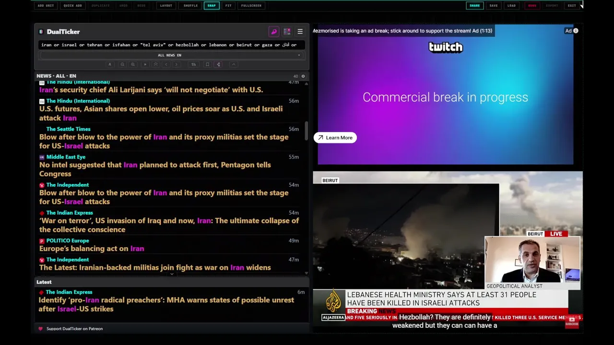Go to previous with left arrow icon
Screen dimensions: 614x345
pyautogui.click(x=166, y=64)
